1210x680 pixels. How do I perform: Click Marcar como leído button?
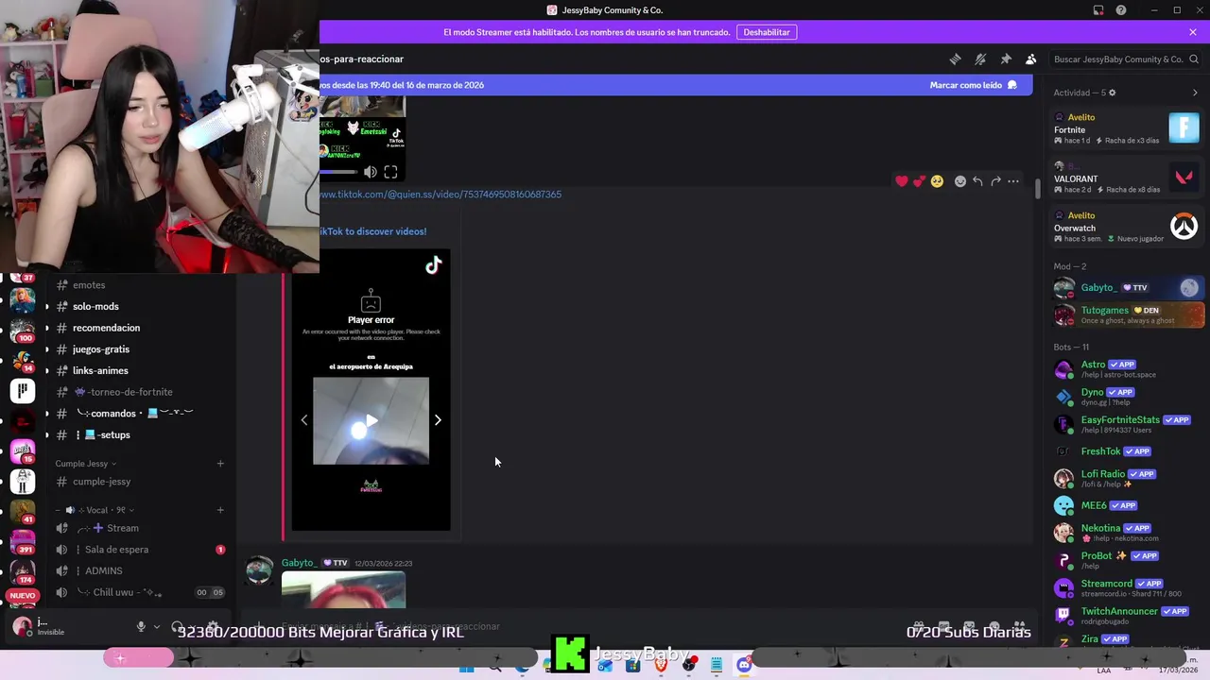[x=974, y=85]
